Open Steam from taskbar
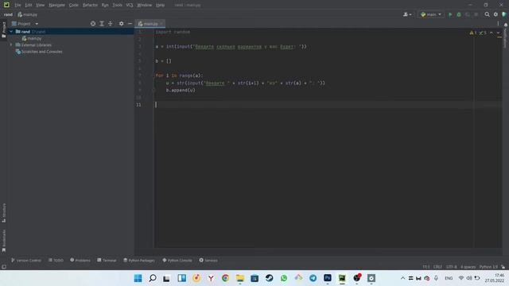This screenshot has width=509, height=286. coord(269,278)
